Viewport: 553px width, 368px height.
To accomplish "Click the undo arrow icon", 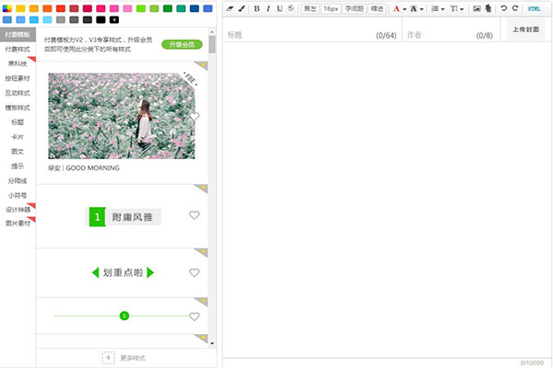I will 503,8.
